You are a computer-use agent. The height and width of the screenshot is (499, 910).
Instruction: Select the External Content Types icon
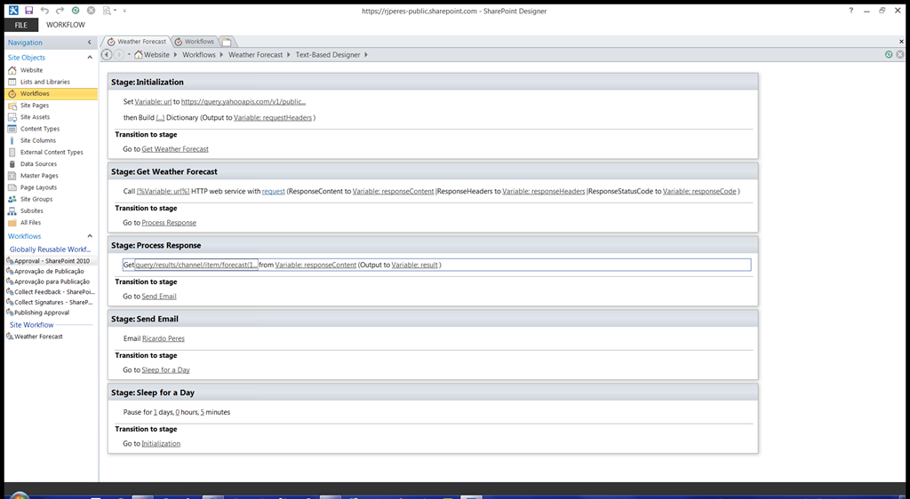[x=12, y=152]
